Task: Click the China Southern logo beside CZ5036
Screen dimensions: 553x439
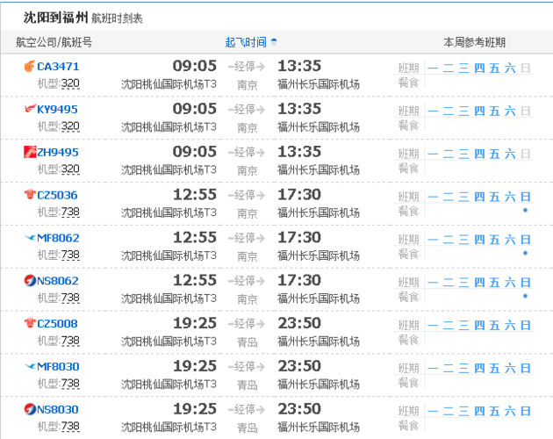Action: click(x=30, y=194)
